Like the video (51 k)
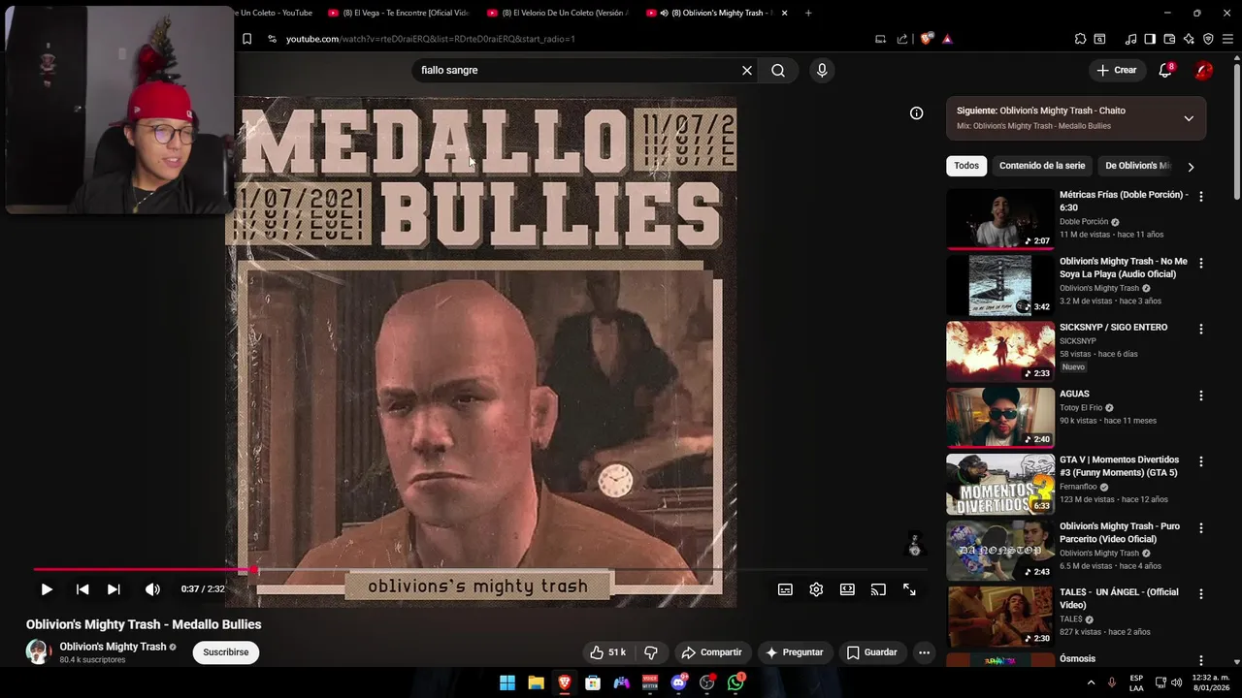This screenshot has width=1242, height=698. pos(608,652)
